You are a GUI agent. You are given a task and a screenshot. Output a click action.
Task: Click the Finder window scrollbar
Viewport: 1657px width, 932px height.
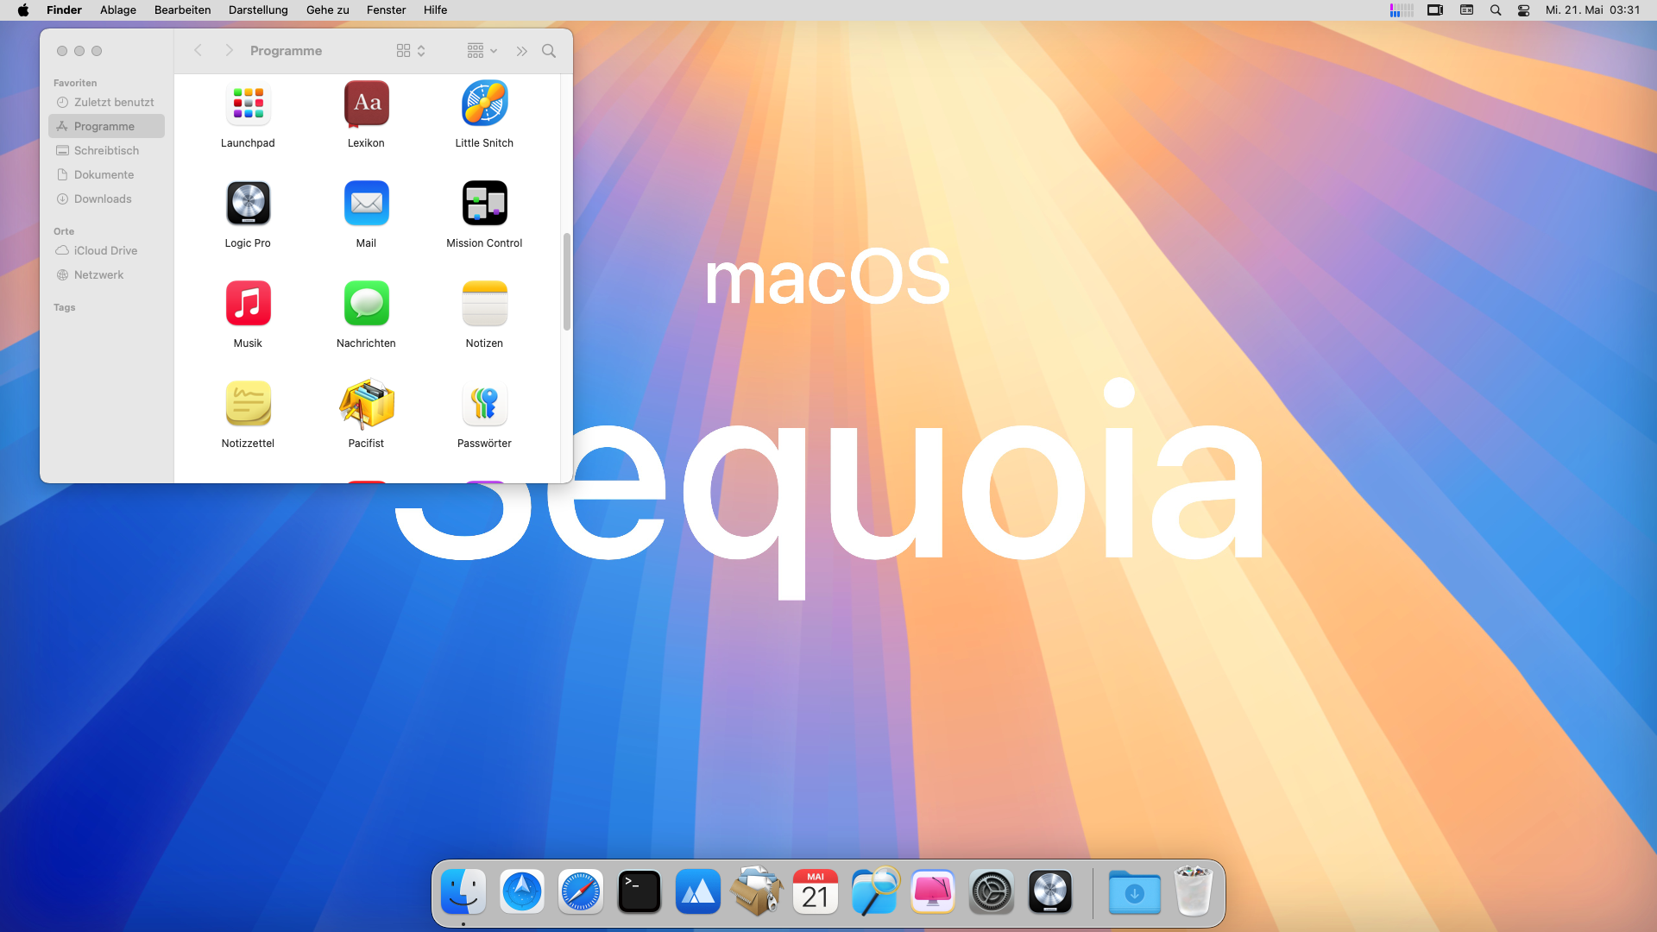[x=566, y=281]
